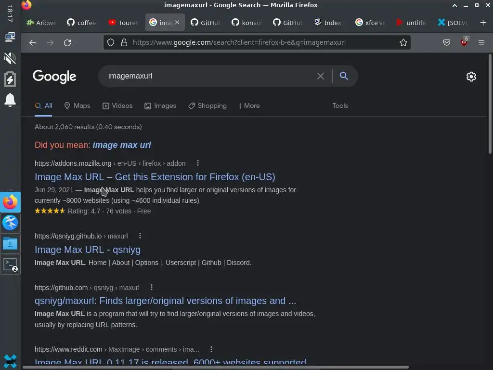This screenshot has height=370, width=493.
Task: Expand the More search filters
Action: (x=249, y=106)
